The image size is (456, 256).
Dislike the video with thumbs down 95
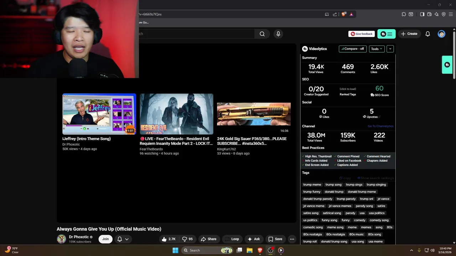(187, 239)
